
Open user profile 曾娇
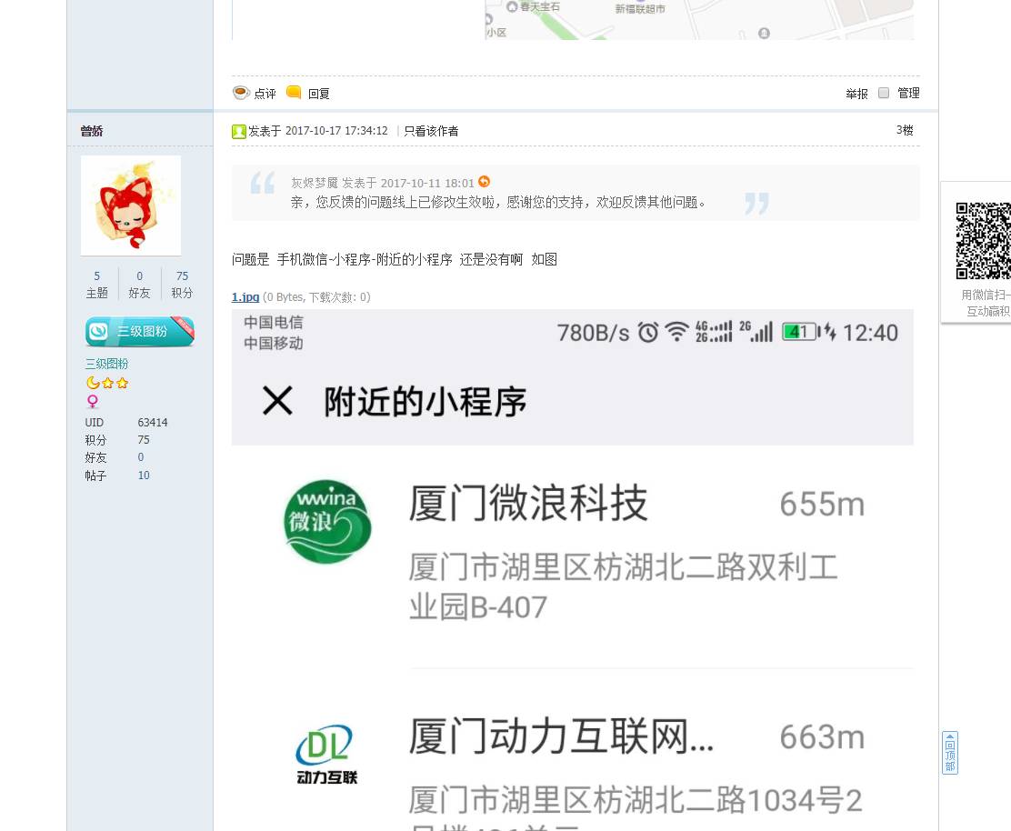[x=92, y=132]
